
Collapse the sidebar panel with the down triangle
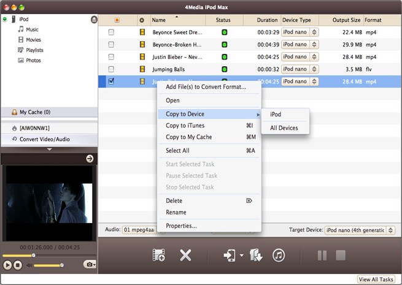pyautogui.click(x=50, y=150)
